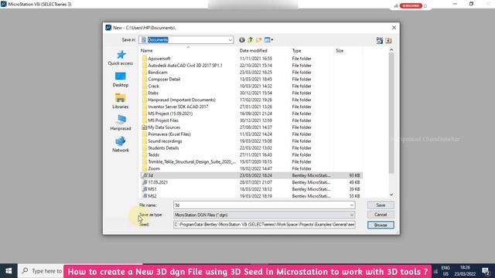Viewport: 495px width, 278px height.
Task: Expand the Save as type dropdown
Action: pyautogui.click(x=351, y=215)
